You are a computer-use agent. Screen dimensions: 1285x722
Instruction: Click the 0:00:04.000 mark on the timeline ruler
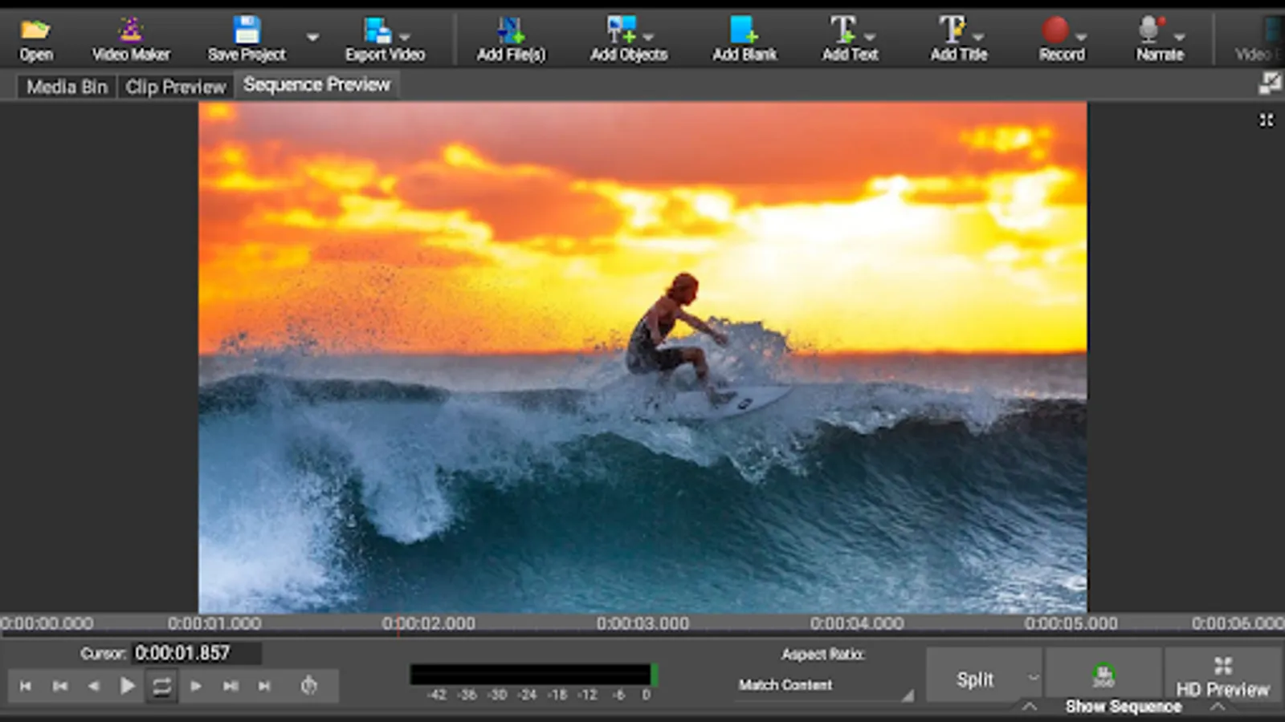click(x=856, y=623)
